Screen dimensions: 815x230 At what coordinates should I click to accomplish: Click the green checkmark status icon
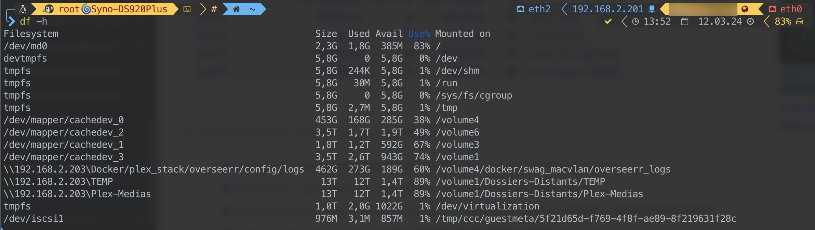pyautogui.click(x=608, y=22)
